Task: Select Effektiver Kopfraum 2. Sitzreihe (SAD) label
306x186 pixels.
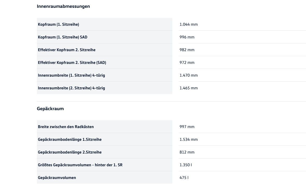Action: click(x=72, y=63)
